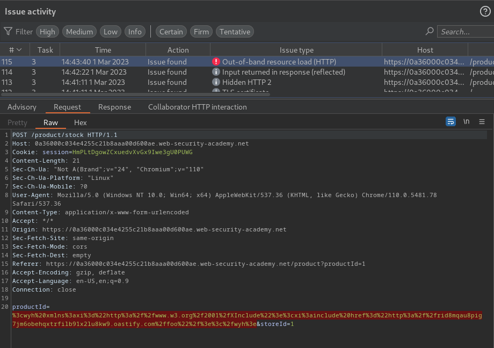Click the session cookie value in the request
494x348 pixels.
pyautogui.click(x=132, y=153)
